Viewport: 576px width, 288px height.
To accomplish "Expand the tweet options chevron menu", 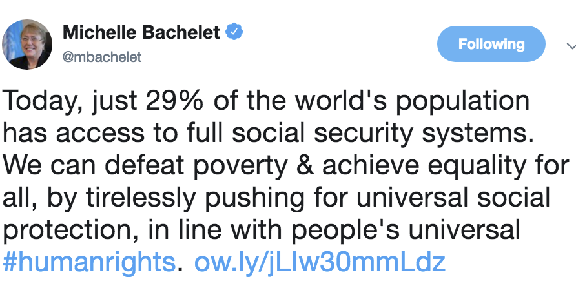I will pyautogui.click(x=570, y=46).
